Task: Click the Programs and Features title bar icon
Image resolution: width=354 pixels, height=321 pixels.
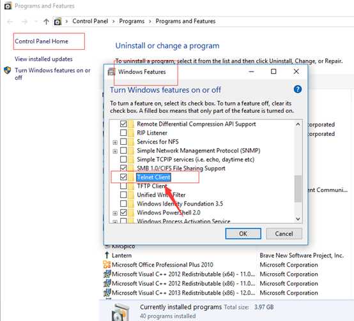Action: (x=8, y=6)
